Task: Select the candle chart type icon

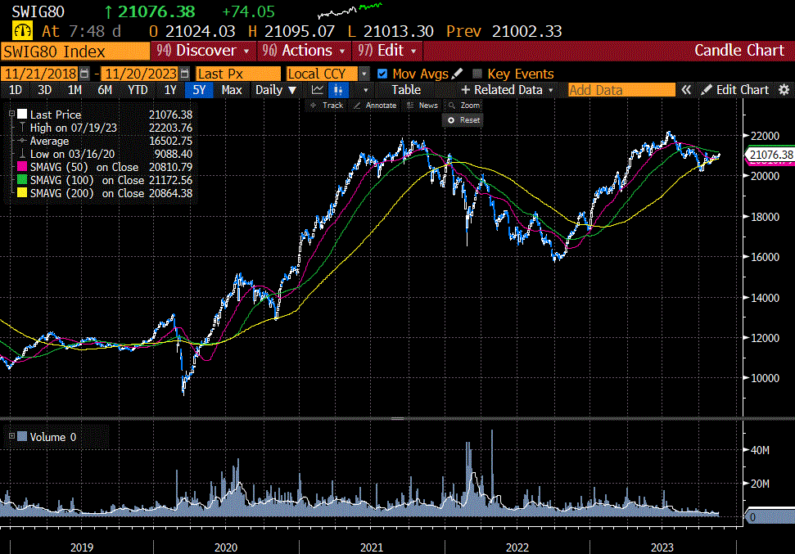Action: [x=338, y=90]
